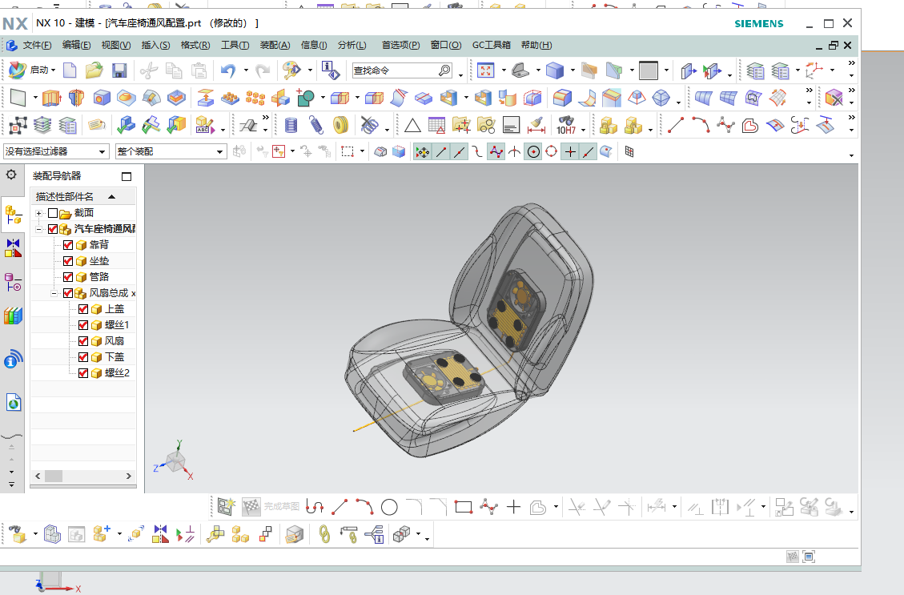Open the Constraint Navigator sidebar icon
Screen dimensions: 904x595
point(13,248)
